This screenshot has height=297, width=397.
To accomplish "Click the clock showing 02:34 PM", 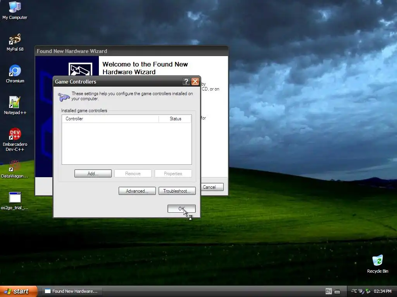I will (x=383, y=291).
